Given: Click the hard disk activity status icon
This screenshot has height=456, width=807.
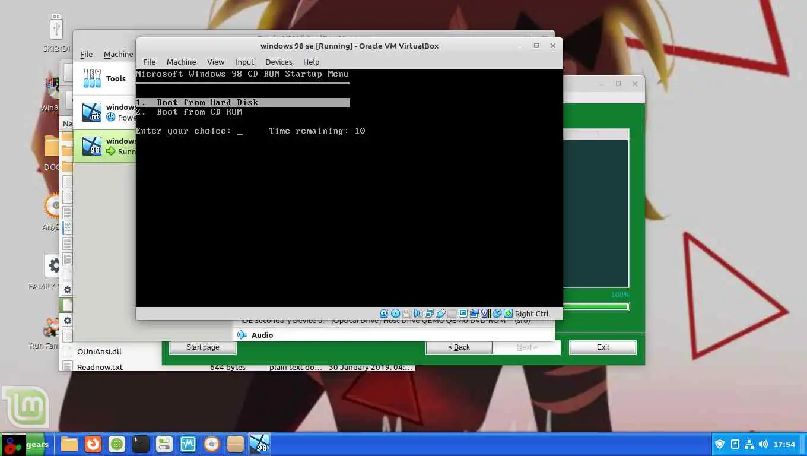Looking at the screenshot, I should click(384, 313).
